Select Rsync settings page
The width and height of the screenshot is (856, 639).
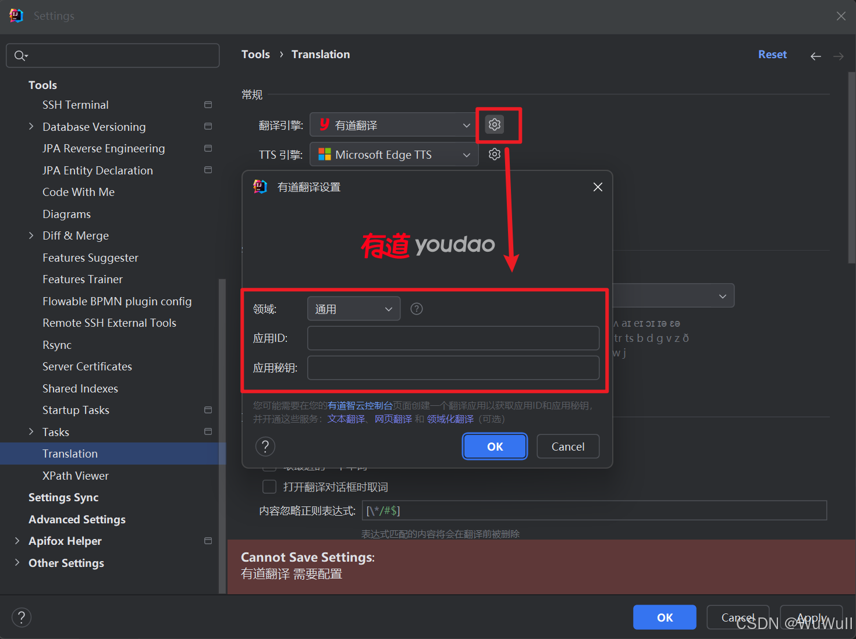(x=57, y=345)
